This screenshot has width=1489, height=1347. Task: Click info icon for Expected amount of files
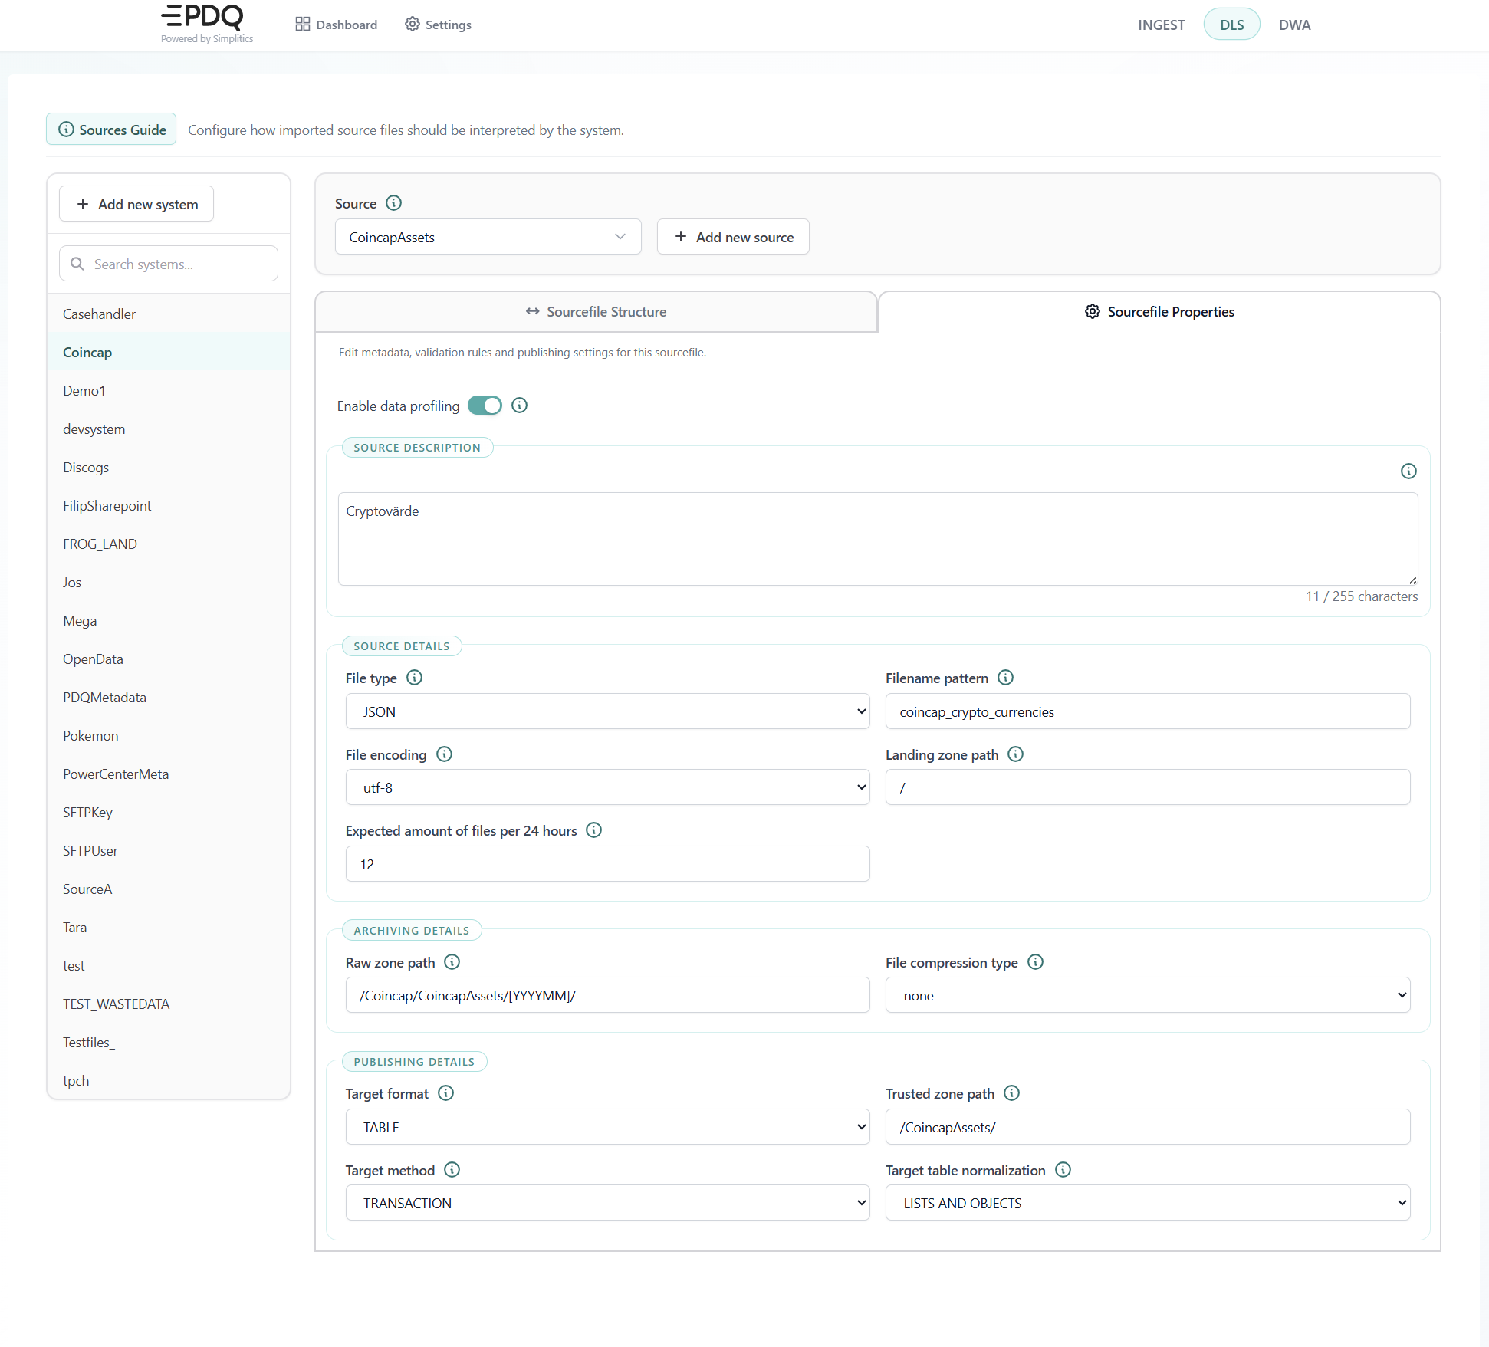(x=593, y=830)
